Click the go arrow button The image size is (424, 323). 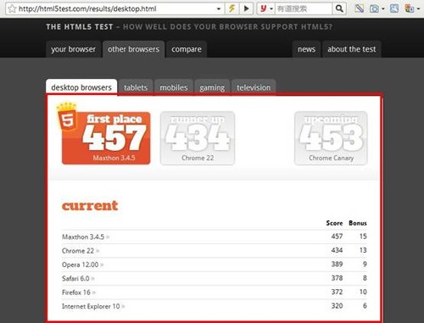coord(246,8)
